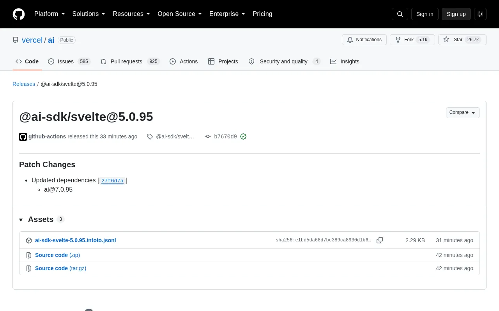Open commit link 27f6d7a
Screen dimensions: 499x311
pyautogui.click(x=112, y=180)
